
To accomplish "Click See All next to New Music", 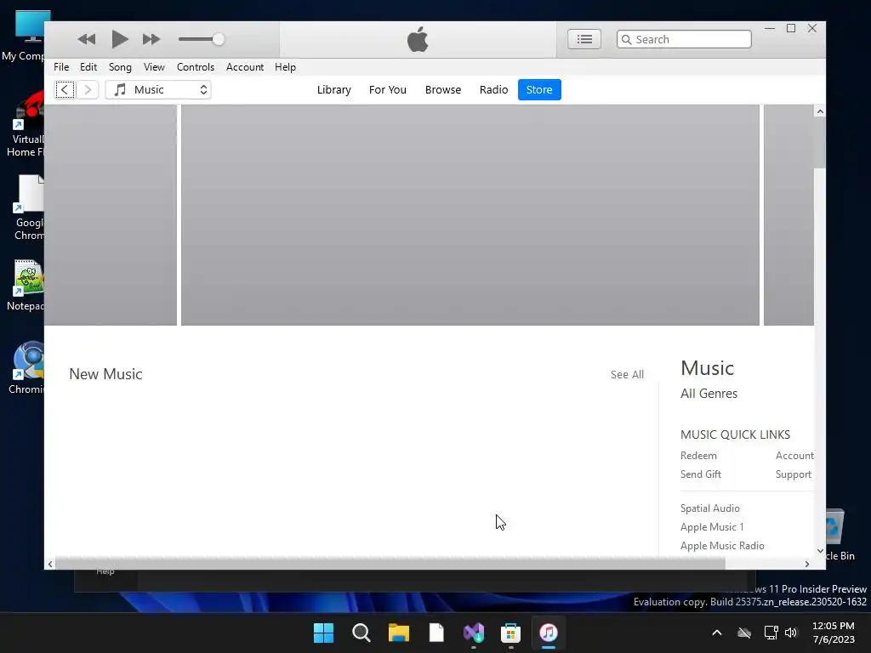I will tap(627, 375).
